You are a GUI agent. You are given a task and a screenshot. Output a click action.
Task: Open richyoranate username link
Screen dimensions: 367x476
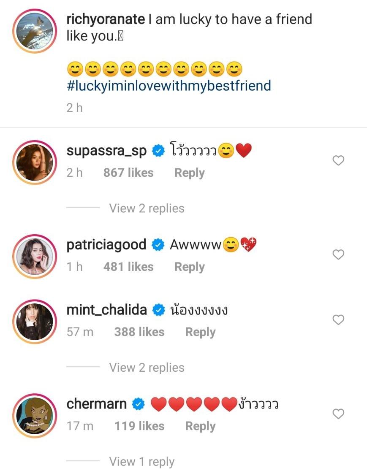pyautogui.click(x=106, y=19)
